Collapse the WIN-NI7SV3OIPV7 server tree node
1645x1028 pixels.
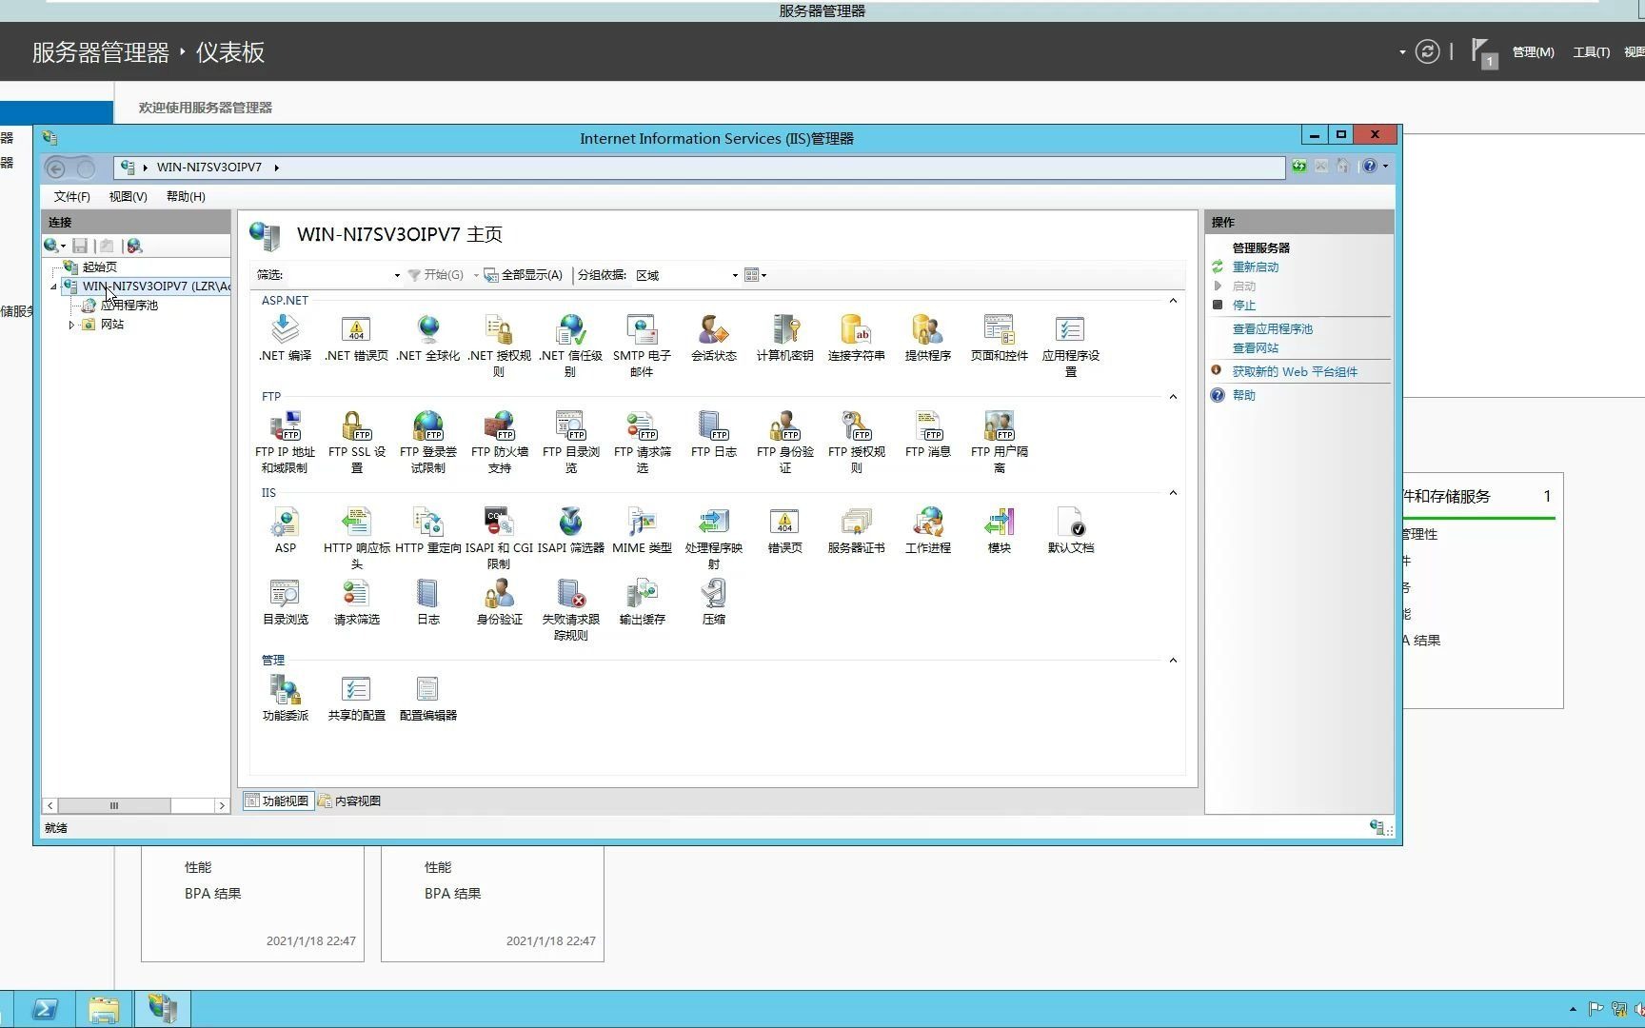pos(54,287)
